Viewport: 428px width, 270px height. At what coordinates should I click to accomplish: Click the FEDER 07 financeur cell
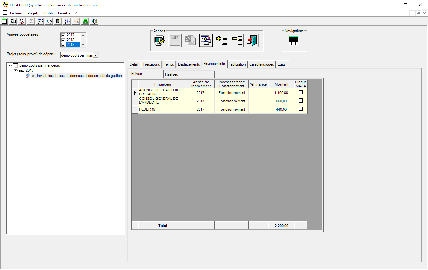click(x=163, y=109)
